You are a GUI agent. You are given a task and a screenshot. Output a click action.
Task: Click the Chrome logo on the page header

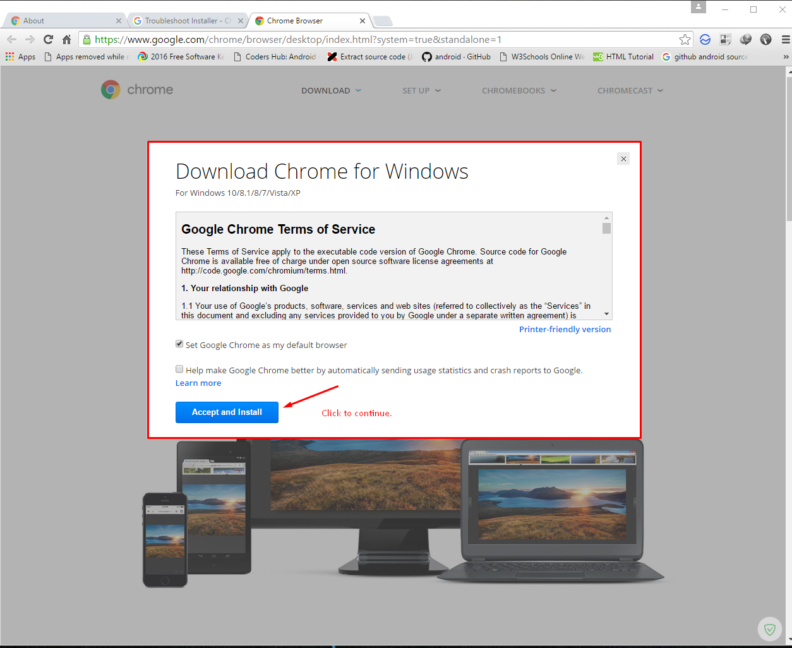137,90
